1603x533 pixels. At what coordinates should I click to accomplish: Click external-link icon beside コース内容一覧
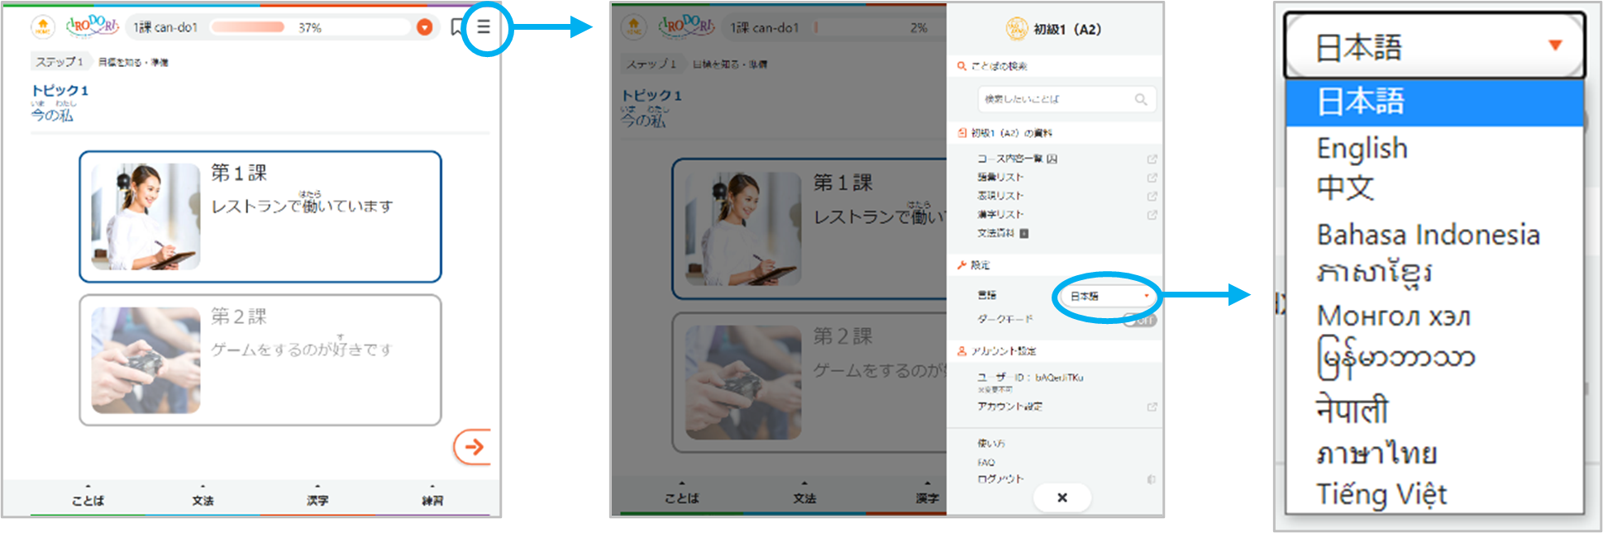coord(1152,159)
